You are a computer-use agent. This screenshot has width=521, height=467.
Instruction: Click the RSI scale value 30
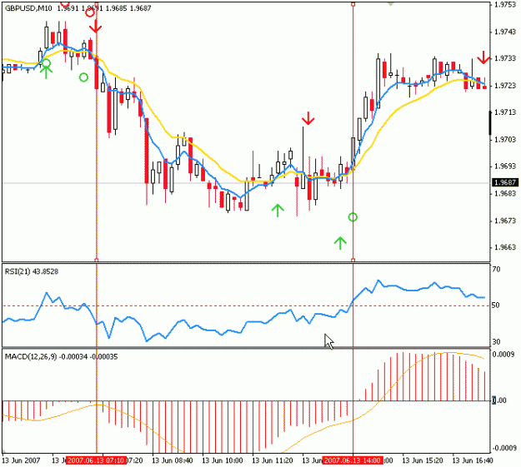click(x=496, y=342)
